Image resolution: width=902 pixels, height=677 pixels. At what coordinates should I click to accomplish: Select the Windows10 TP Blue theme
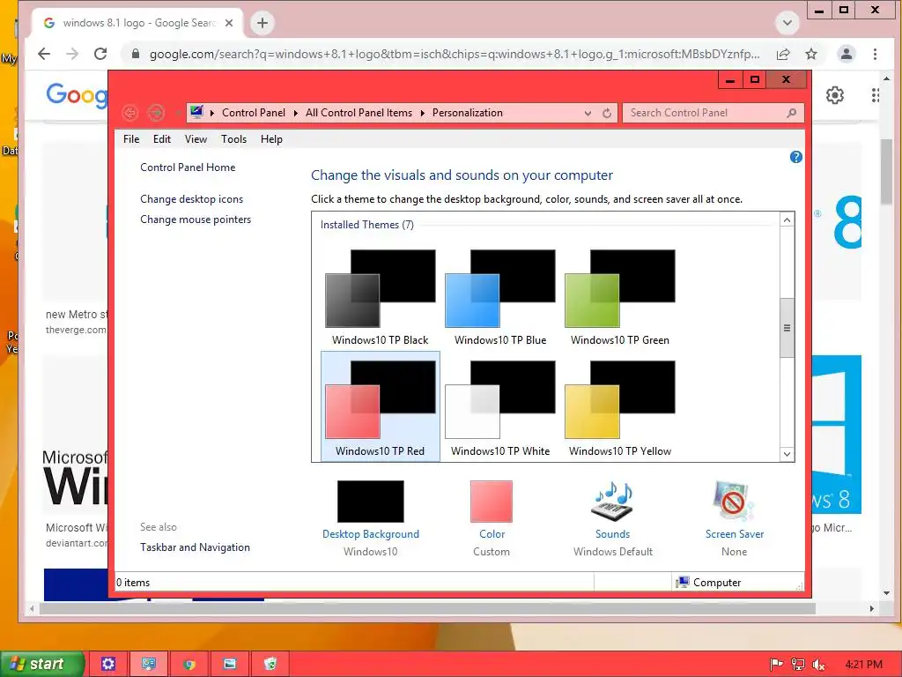coord(500,298)
